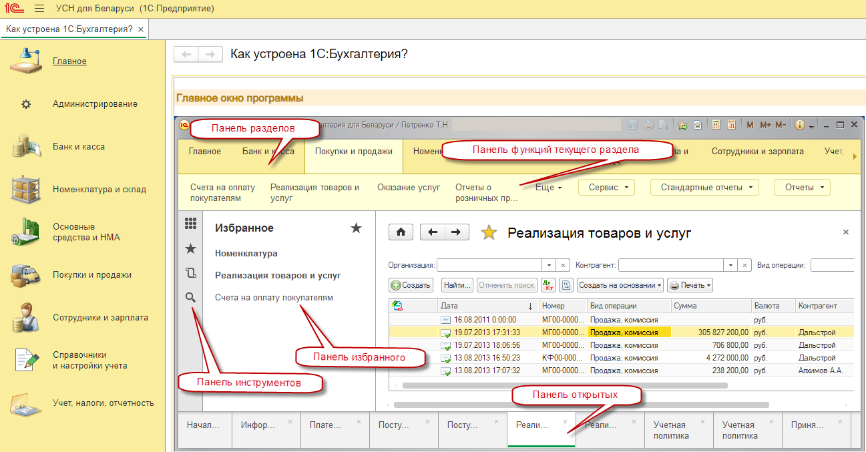
Task: Click into the Вид операции input field
Action: click(x=833, y=265)
